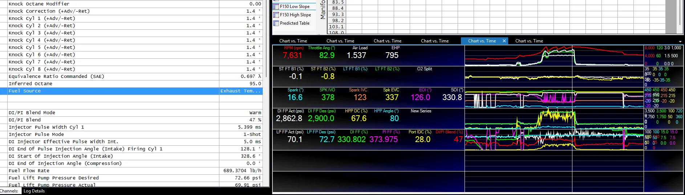Click the vertical time cursor in chart
The width and height of the screenshot is (685, 195).
point(572,119)
